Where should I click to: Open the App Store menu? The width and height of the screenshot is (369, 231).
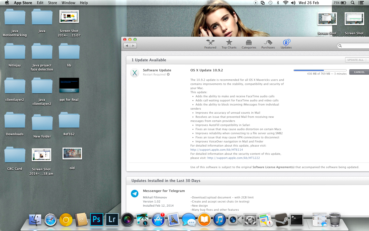pos(23,3)
